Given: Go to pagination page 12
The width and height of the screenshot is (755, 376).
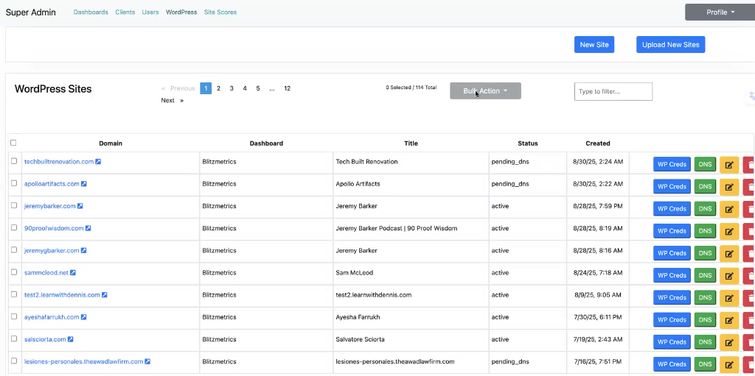Looking at the screenshot, I should click(287, 88).
